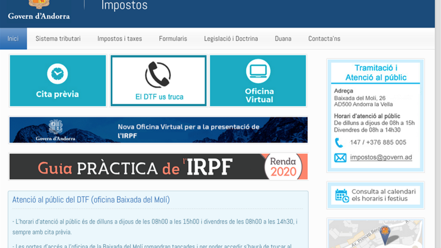Click the Cita prèvia tile label

tap(57, 94)
